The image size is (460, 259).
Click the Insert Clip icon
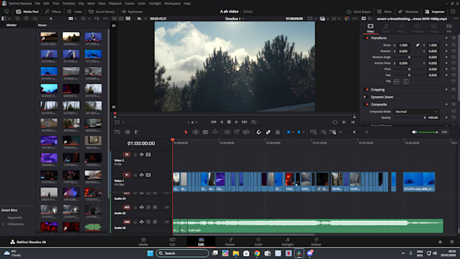point(227,133)
